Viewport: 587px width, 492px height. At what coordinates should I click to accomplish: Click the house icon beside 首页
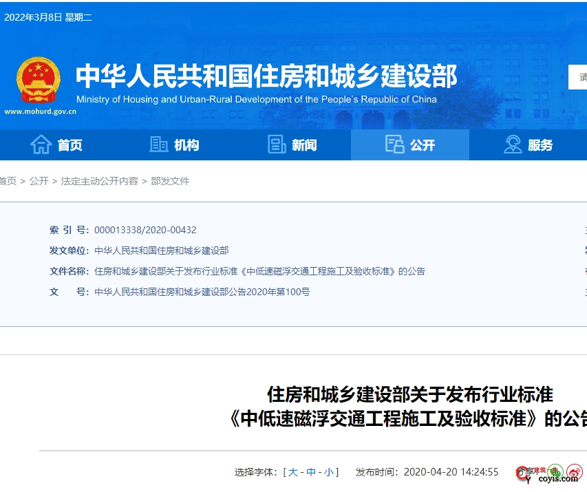pos(41,145)
